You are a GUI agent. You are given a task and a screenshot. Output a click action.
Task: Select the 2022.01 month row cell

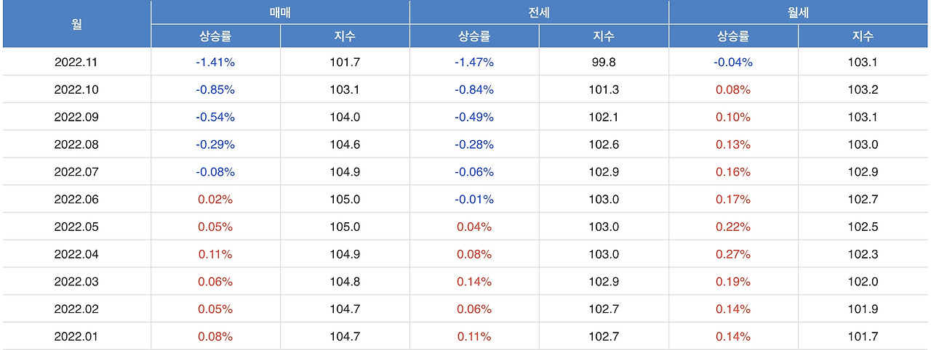click(x=76, y=337)
